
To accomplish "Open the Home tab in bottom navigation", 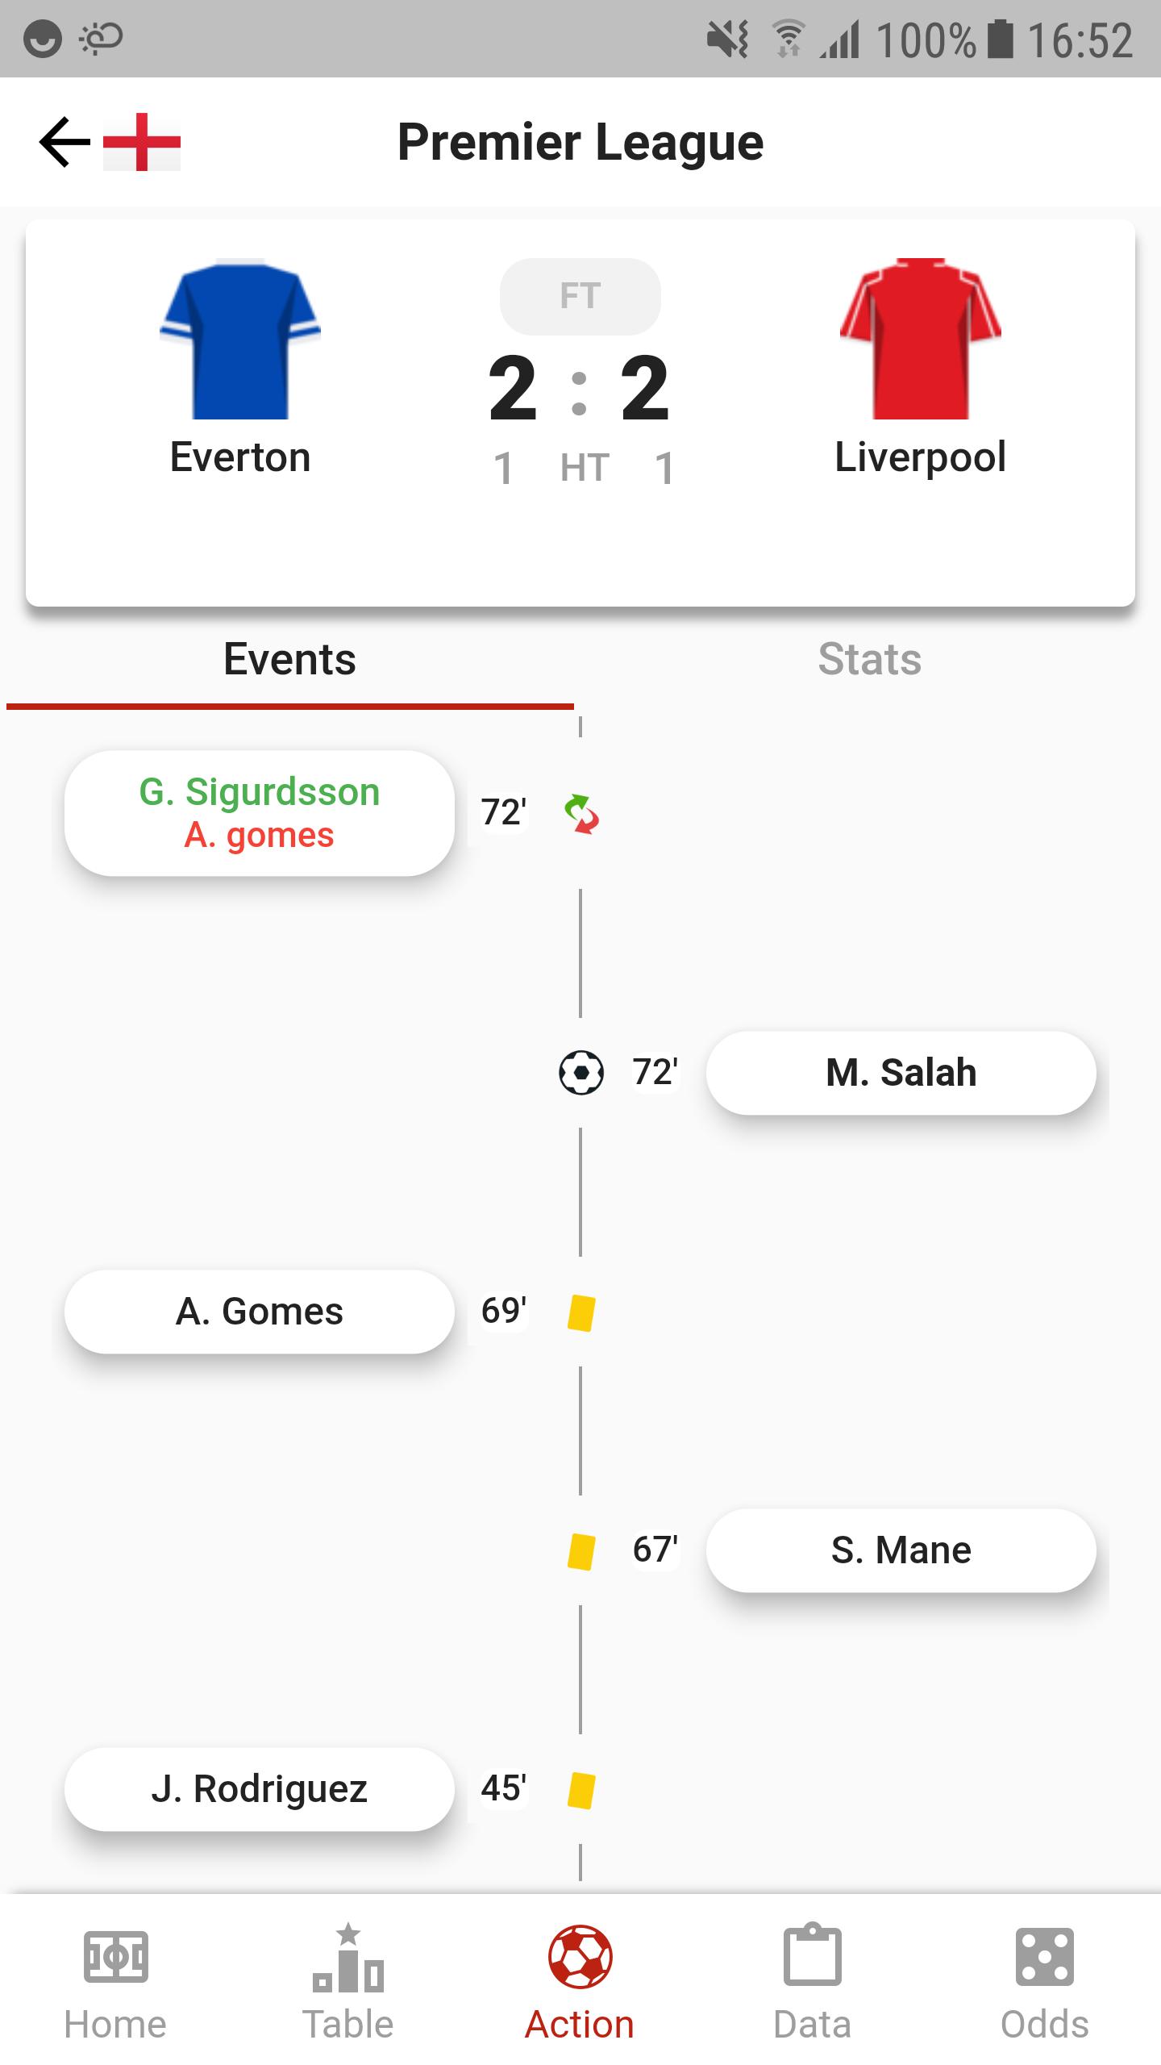I will 115,1982.
